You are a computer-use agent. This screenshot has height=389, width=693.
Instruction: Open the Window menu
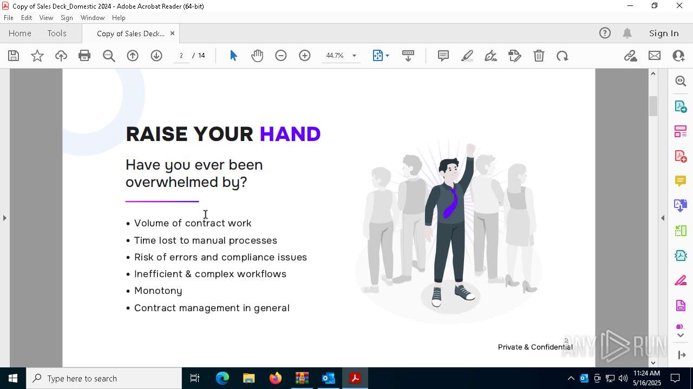click(x=93, y=18)
